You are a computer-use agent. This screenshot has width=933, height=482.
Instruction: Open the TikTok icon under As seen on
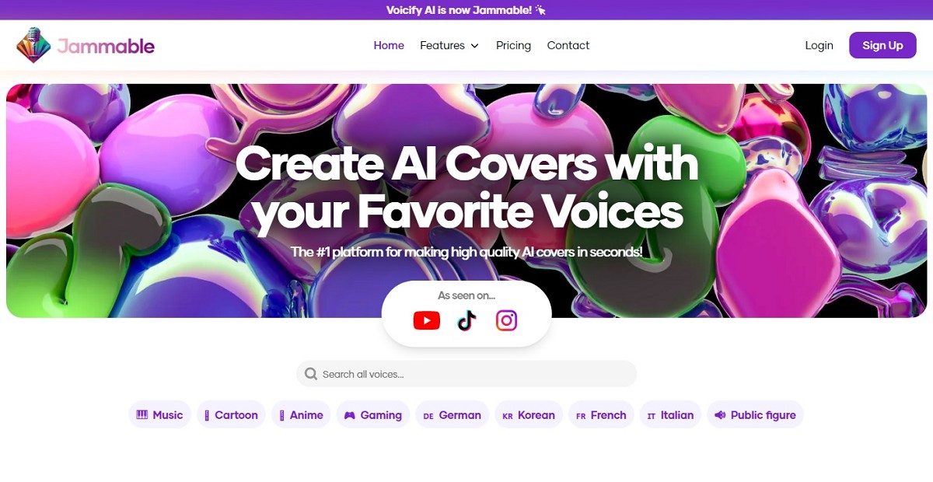466,320
